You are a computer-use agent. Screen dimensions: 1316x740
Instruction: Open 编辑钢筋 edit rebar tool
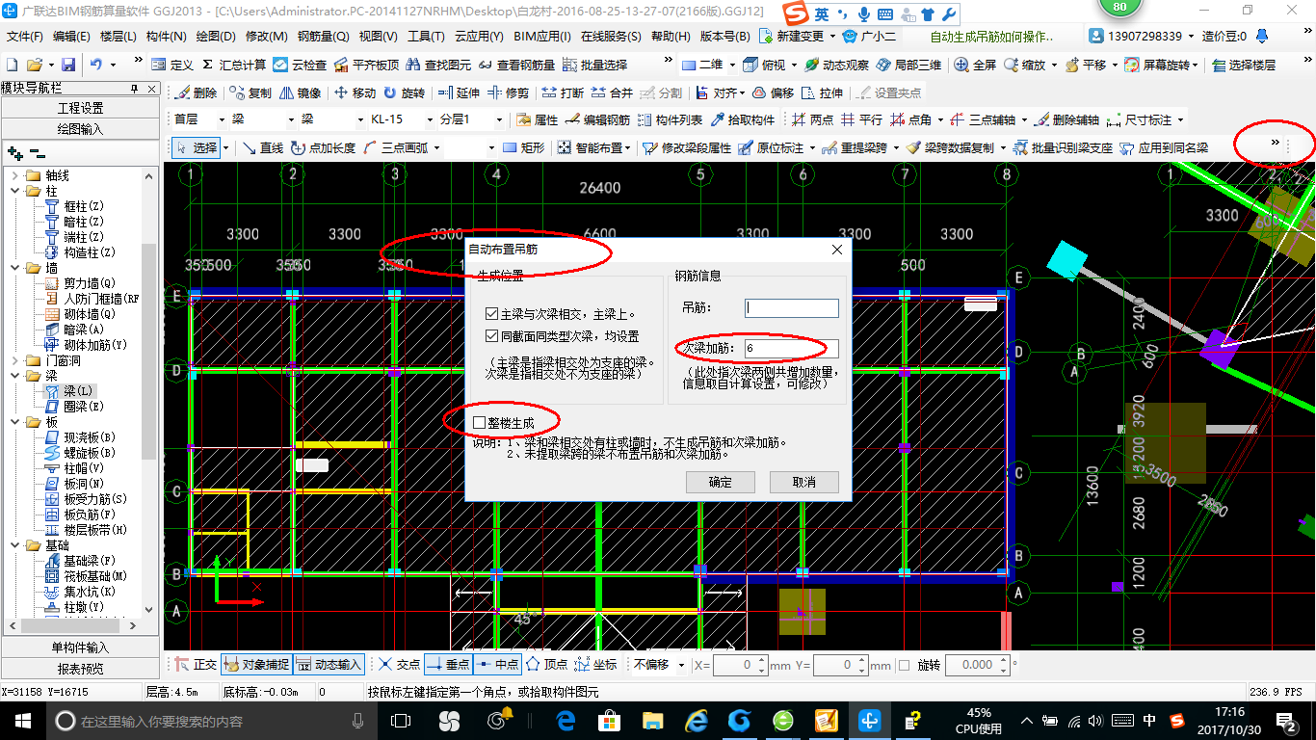pyautogui.click(x=598, y=119)
